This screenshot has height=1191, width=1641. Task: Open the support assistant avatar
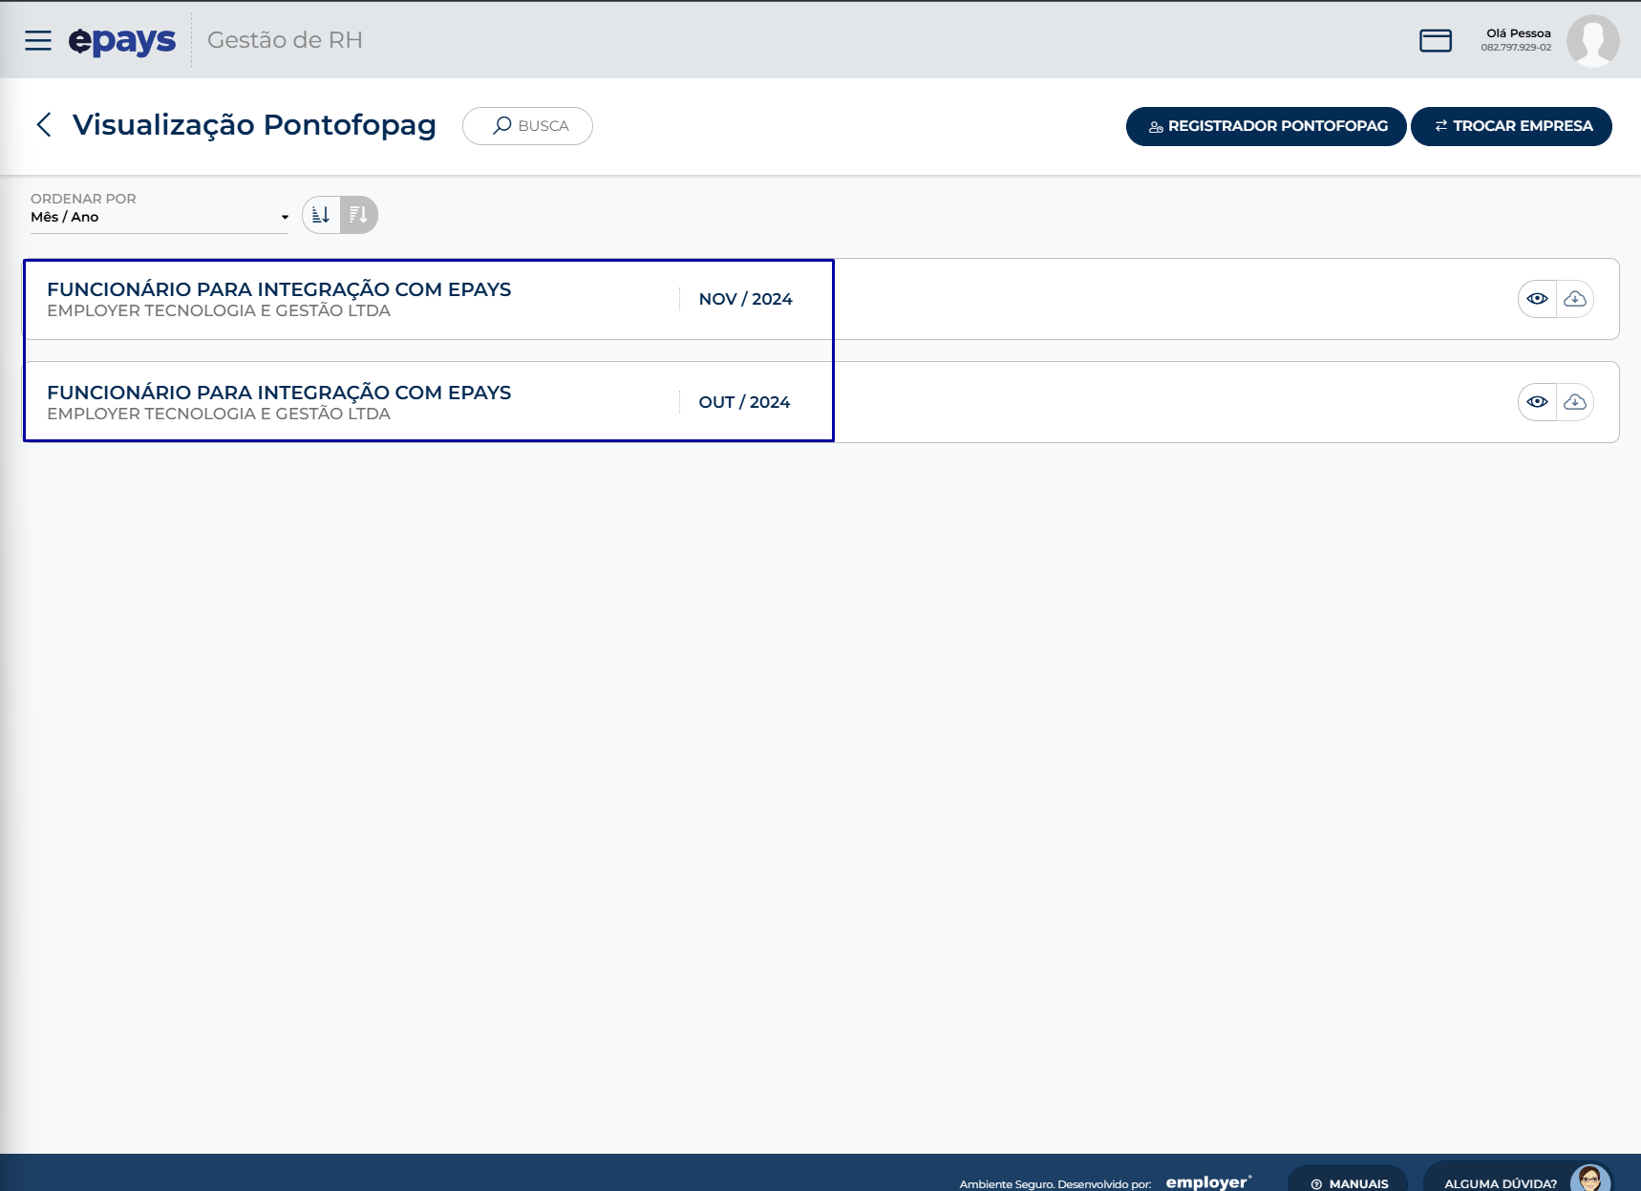point(1589,1179)
